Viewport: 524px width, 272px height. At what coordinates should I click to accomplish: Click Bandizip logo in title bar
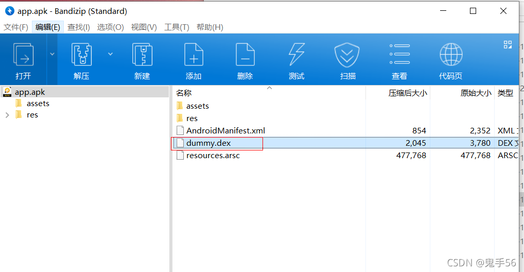pyautogui.click(x=10, y=11)
